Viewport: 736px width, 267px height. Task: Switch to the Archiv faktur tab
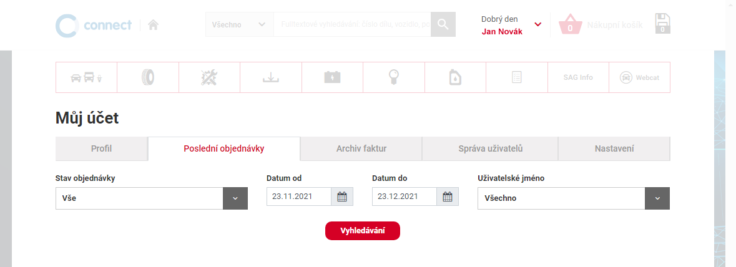361,148
